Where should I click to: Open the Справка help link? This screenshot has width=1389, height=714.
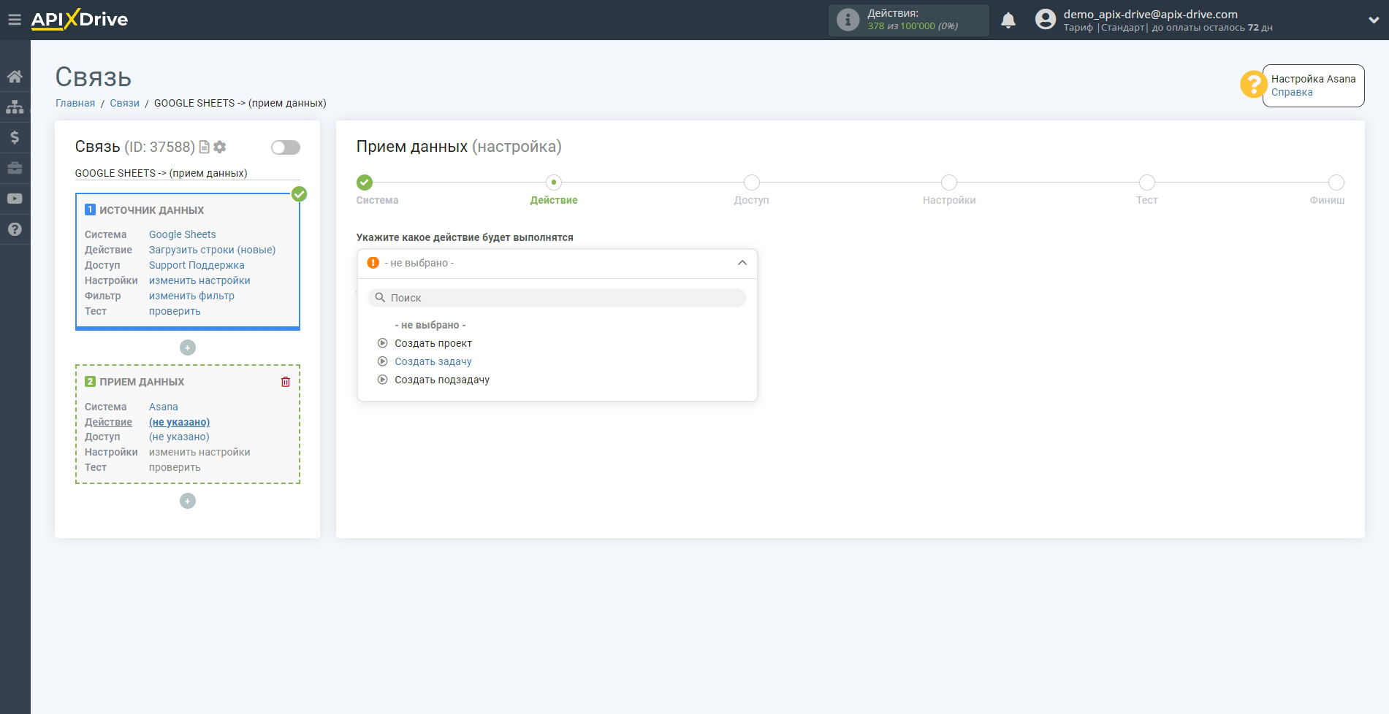1292,92
